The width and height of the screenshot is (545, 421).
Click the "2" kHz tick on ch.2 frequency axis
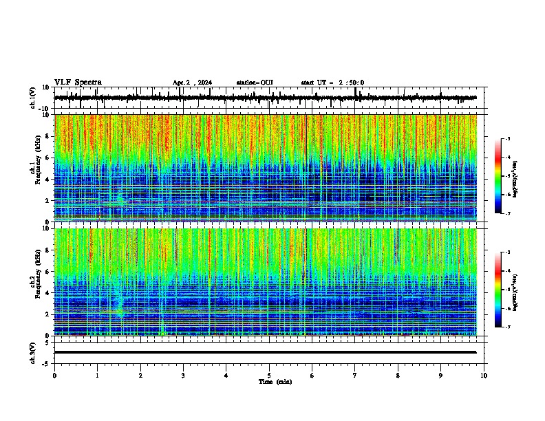47,314
